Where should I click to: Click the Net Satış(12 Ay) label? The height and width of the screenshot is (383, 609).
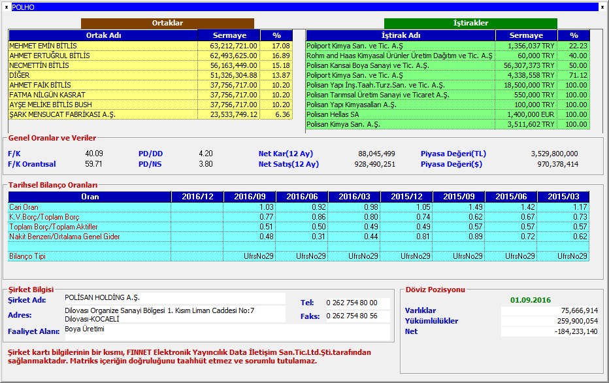(x=289, y=164)
